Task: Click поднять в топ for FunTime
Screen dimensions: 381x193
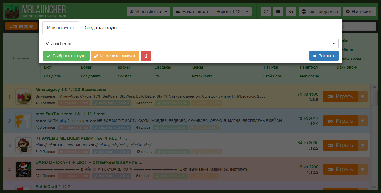Action: (x=74, y=127)
